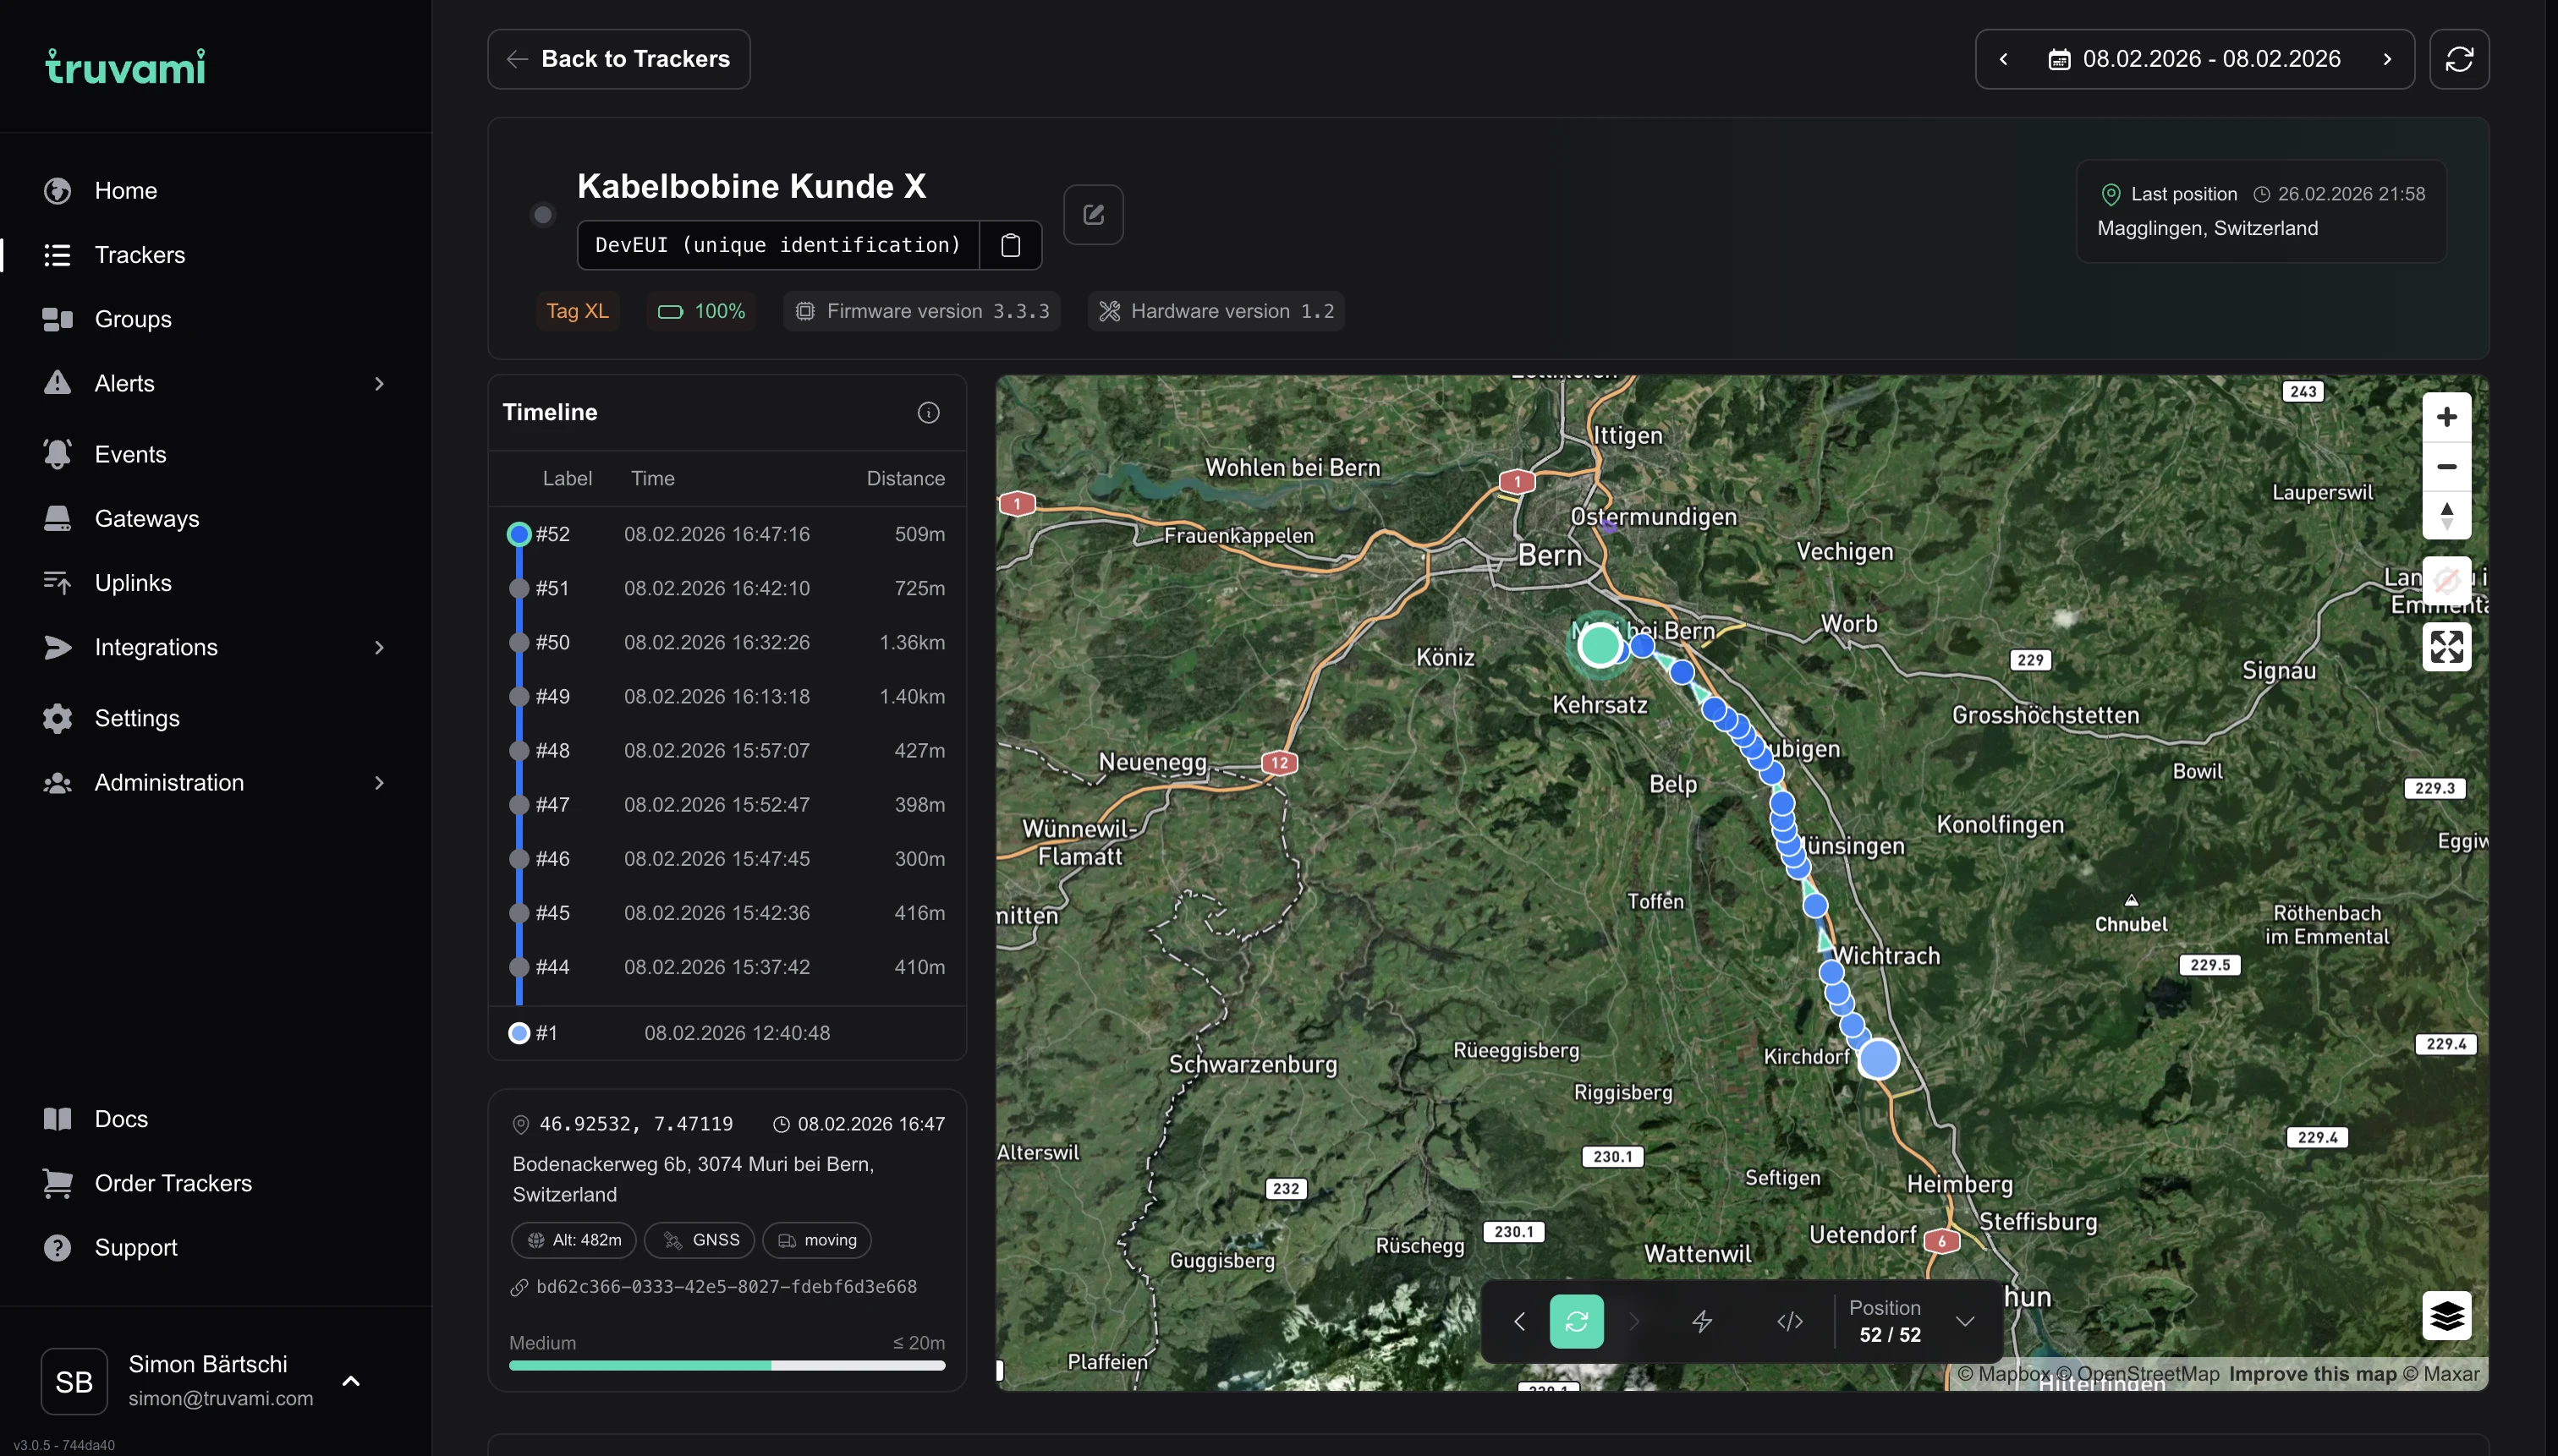Click the edit tracker name icon
The width and height of the screenshot is (2558, 1456).
pos(1092,214)
